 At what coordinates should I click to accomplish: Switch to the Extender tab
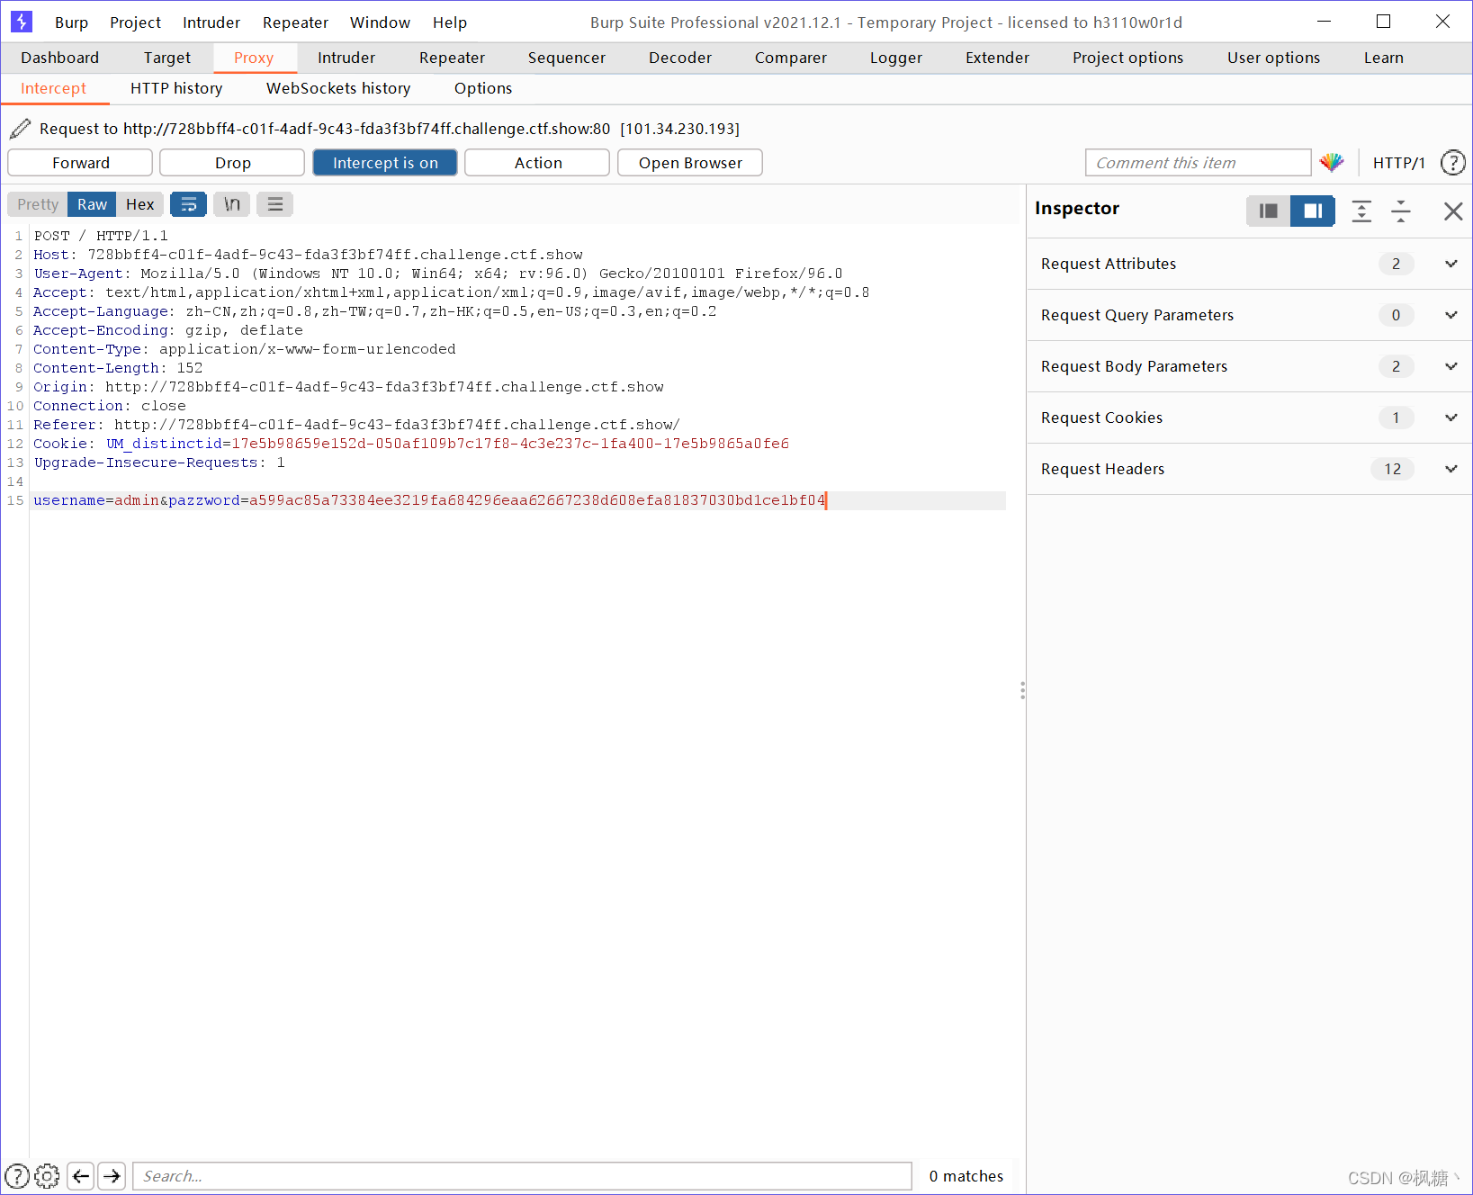click(x=997, y=58)
